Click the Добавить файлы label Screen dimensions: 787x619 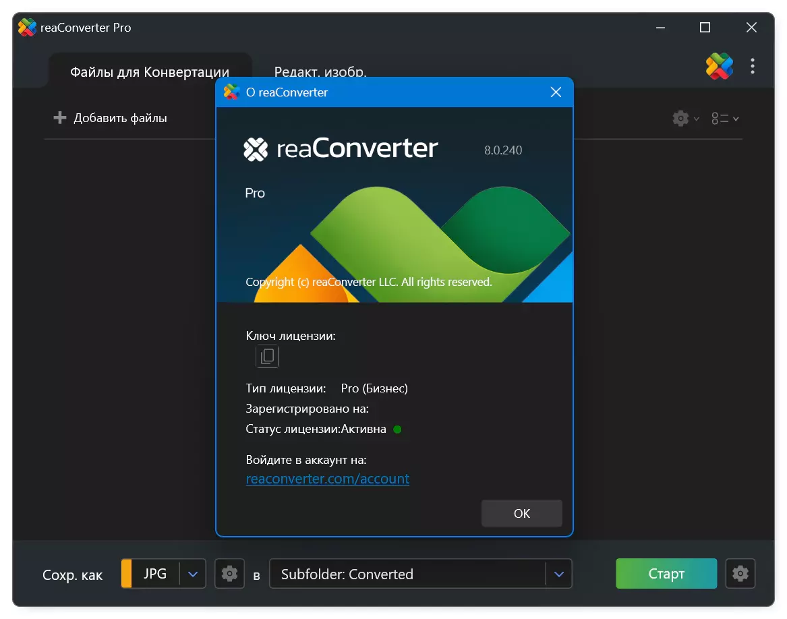(x=121, y=118)
